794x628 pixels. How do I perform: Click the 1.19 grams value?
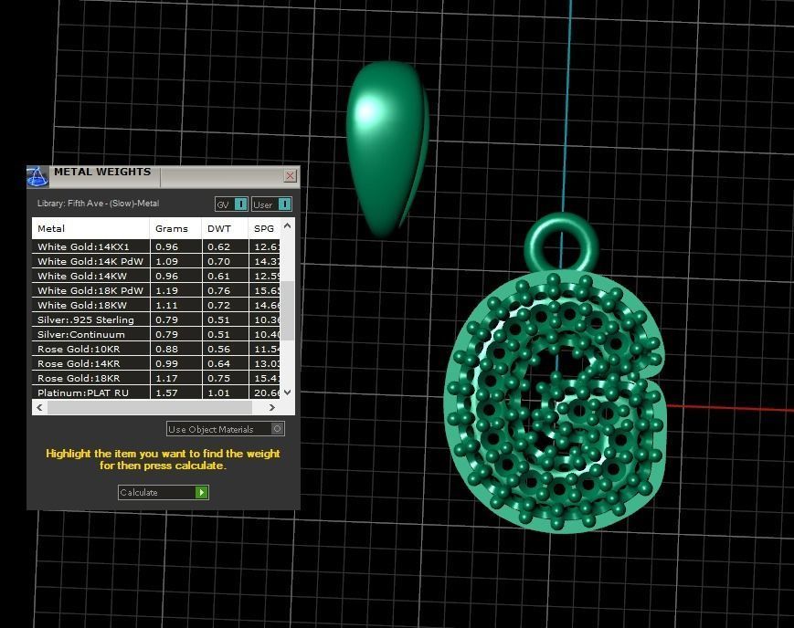[x=166, y=291]
